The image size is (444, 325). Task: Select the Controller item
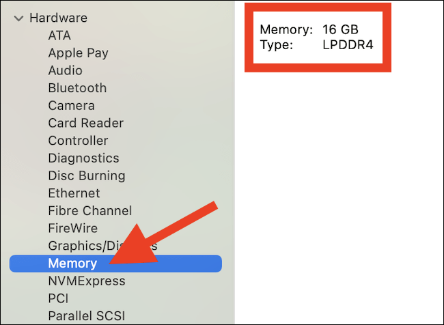pyautogui.click(x=78, y=141)
